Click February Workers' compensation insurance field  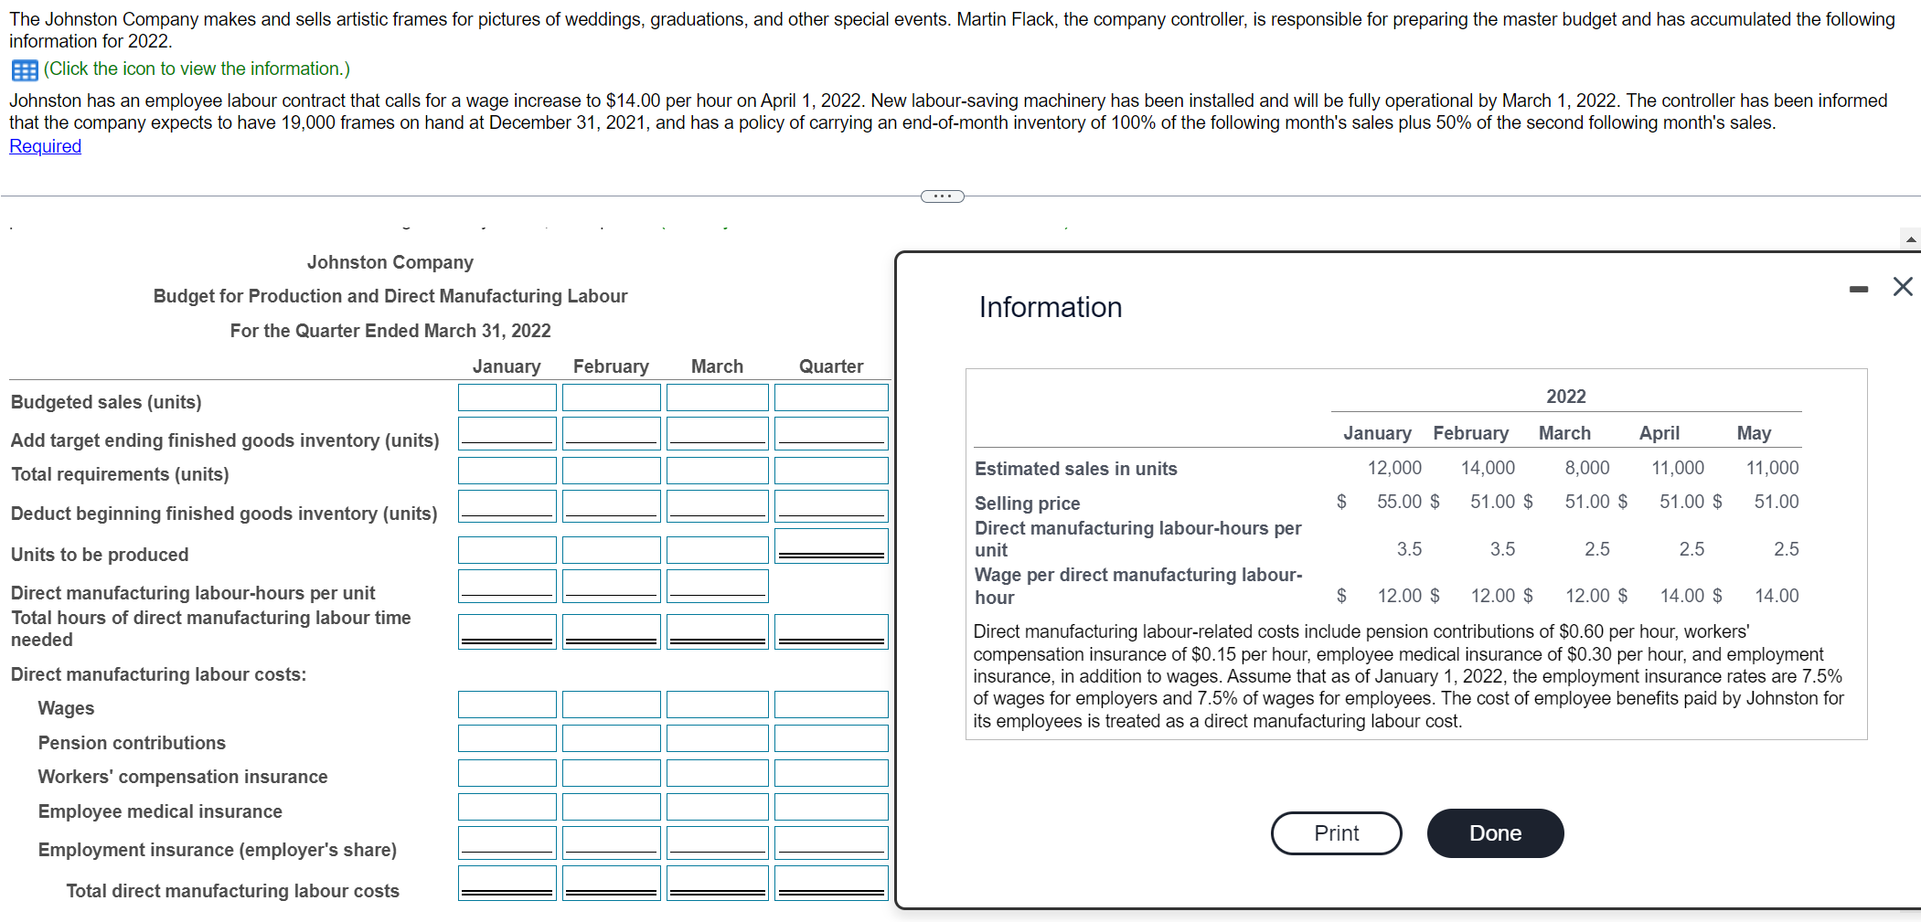pos(612,773)
